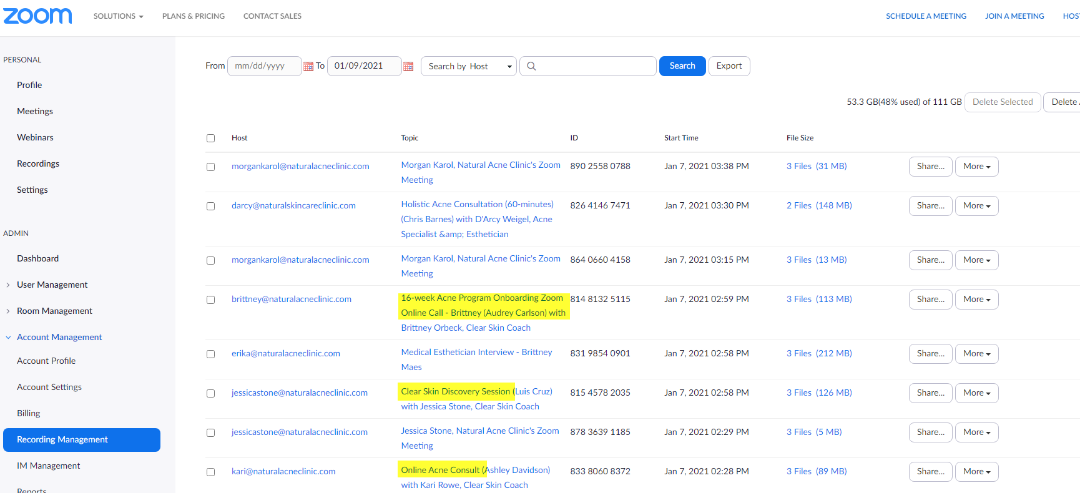Open More menu for meeting 890 2558 0788
This screenshot has width=1080, height=493.
coord(976,167)
